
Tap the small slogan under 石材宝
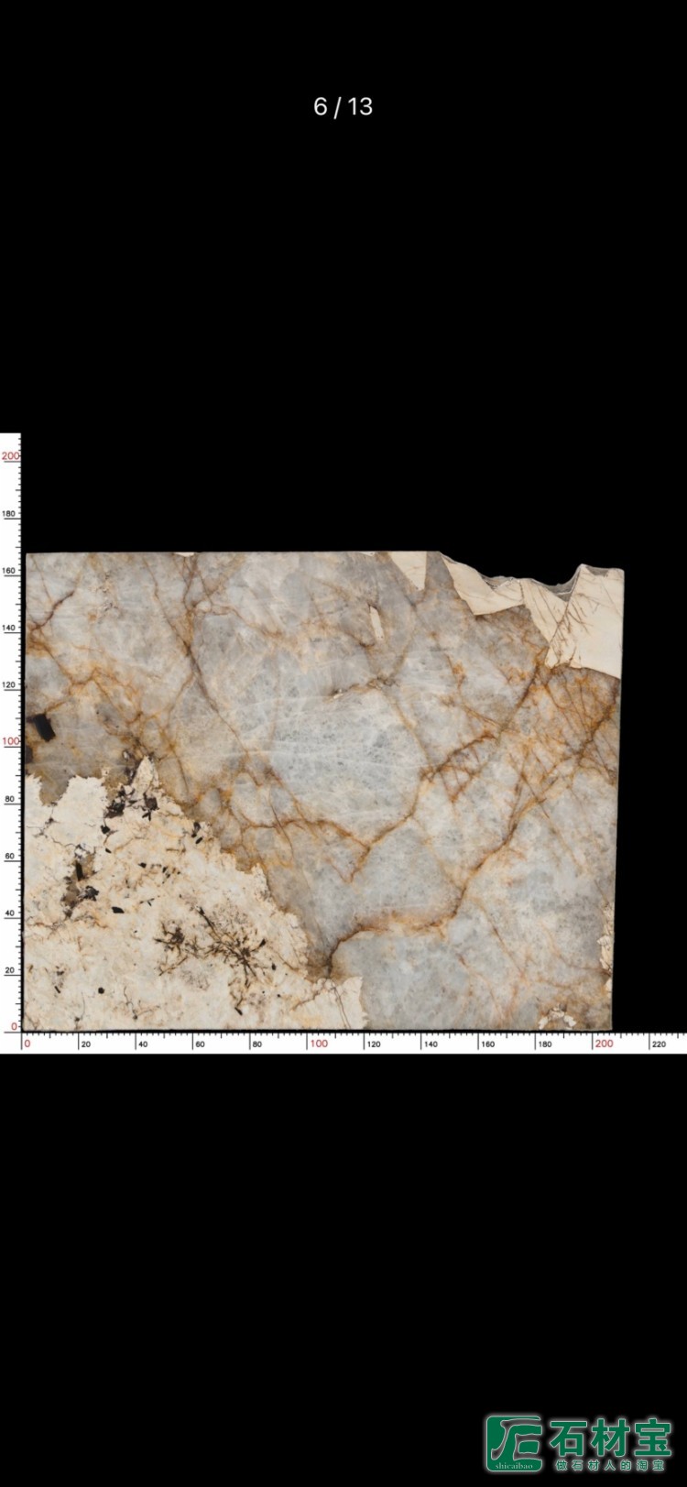coord(610,1465)
